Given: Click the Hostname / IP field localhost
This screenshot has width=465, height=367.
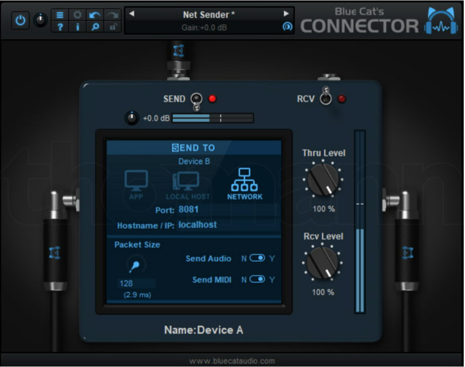Looking at the screenshot, I should pos(229,225).
